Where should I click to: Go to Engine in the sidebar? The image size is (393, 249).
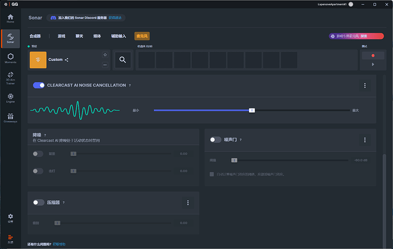[x=10, y=97]
